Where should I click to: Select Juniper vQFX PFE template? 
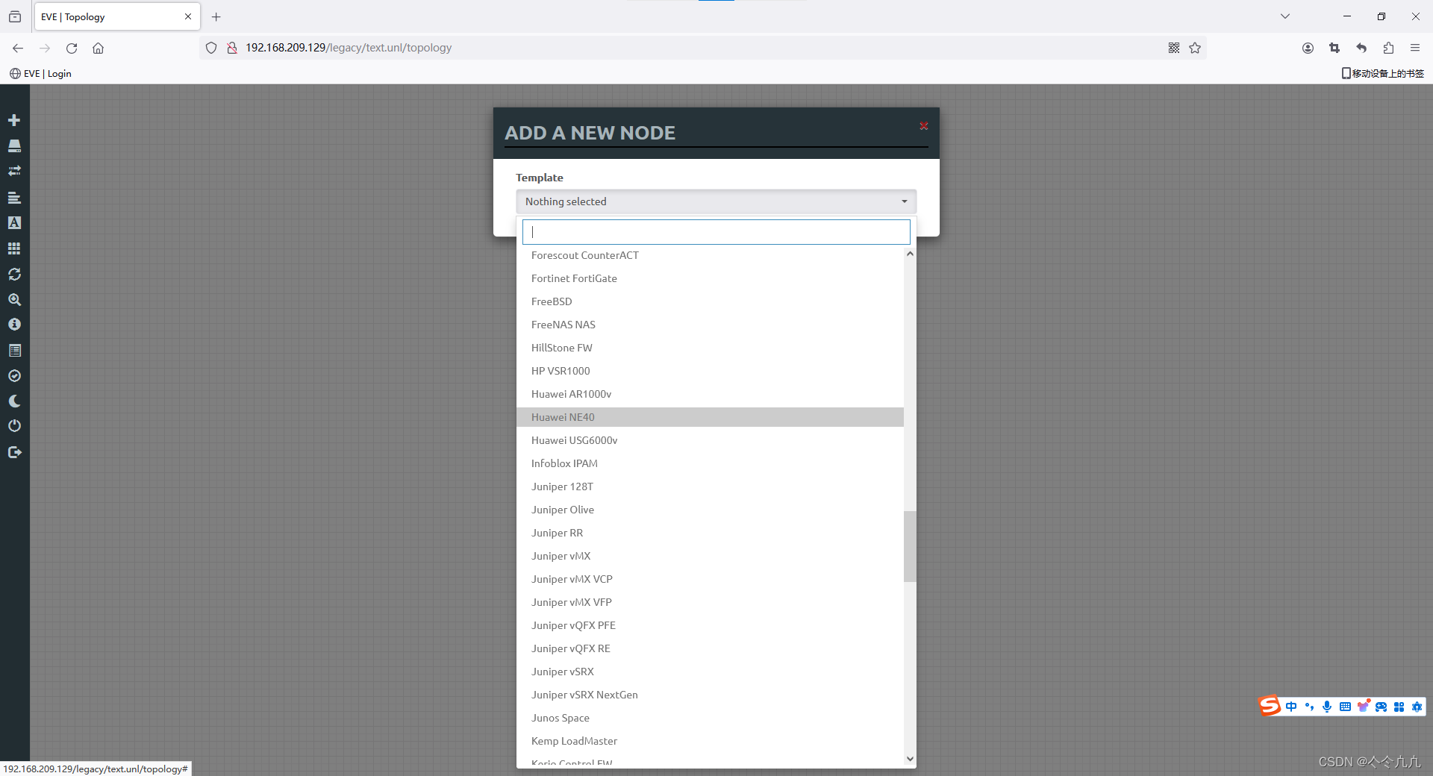[x=710, y=625]
